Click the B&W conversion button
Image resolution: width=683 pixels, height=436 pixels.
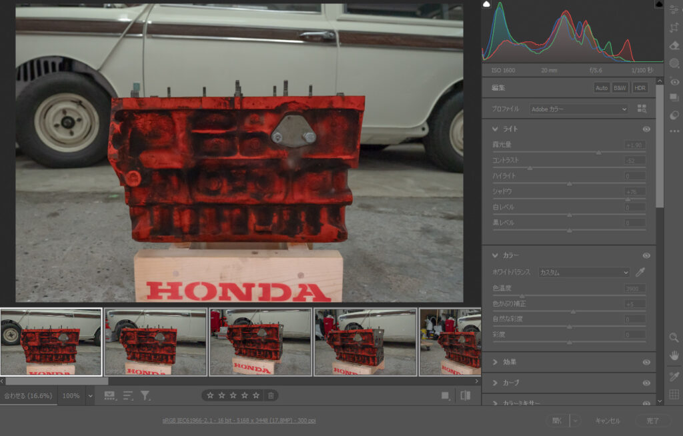(x=620, y=87)
